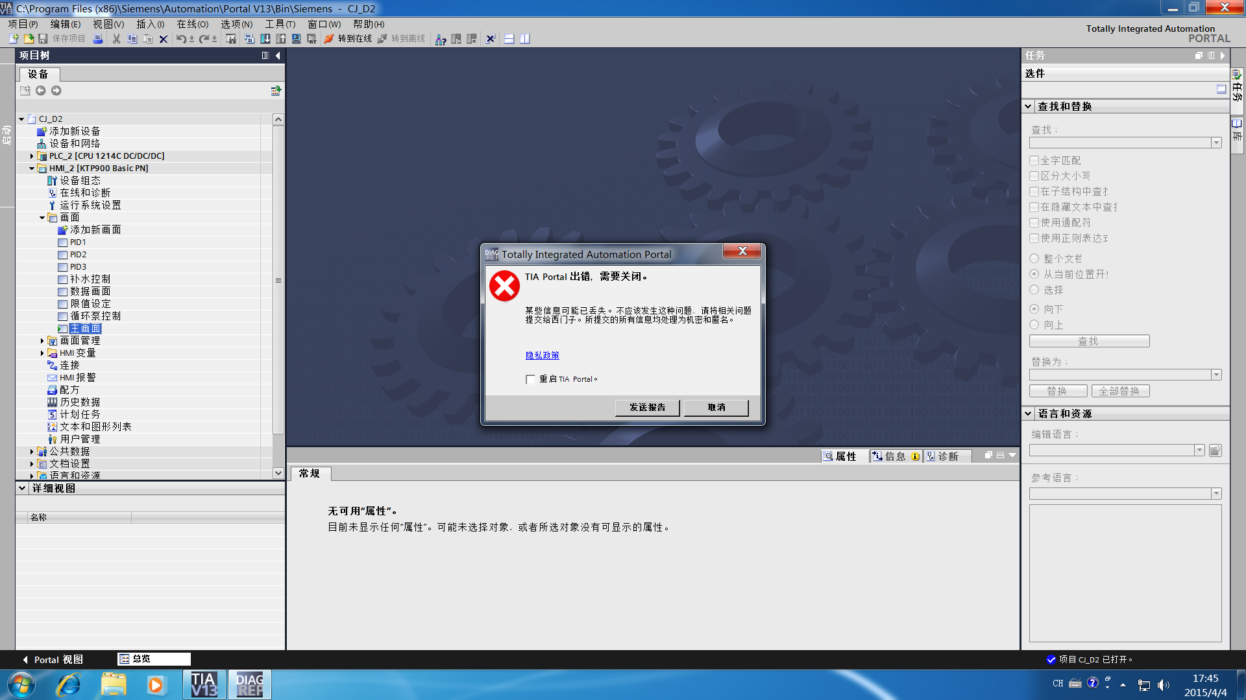Open TIA V13 from the Windows taskbar
The height and width of the screenshot is (700, 1246).
(x=204, y=684)
